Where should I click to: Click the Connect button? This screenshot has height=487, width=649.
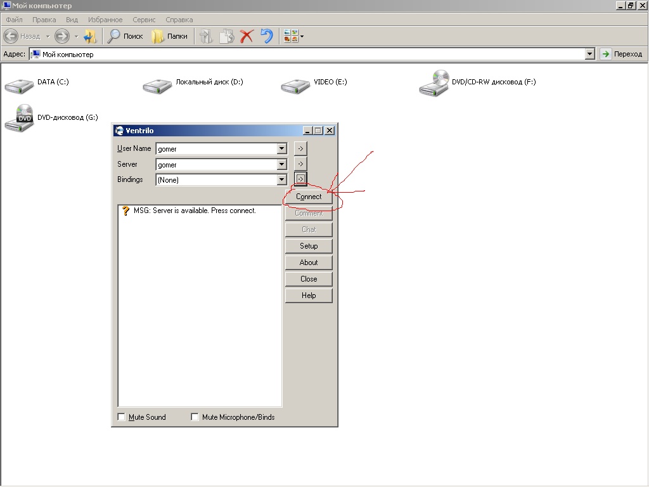[x=309, y=197]
